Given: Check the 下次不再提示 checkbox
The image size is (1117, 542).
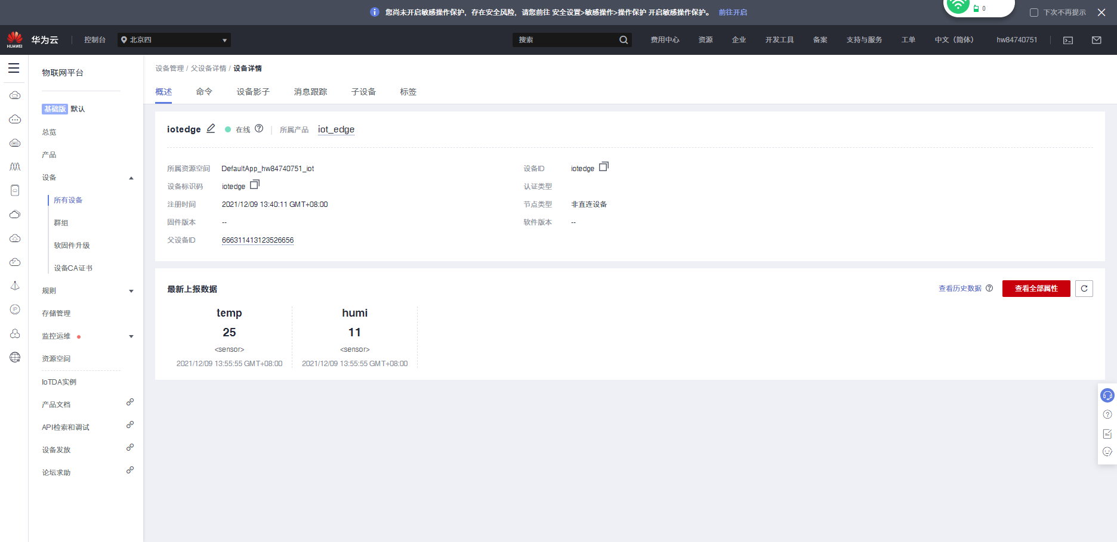Looking at the screenshot, I should (x=1034, y=13).
